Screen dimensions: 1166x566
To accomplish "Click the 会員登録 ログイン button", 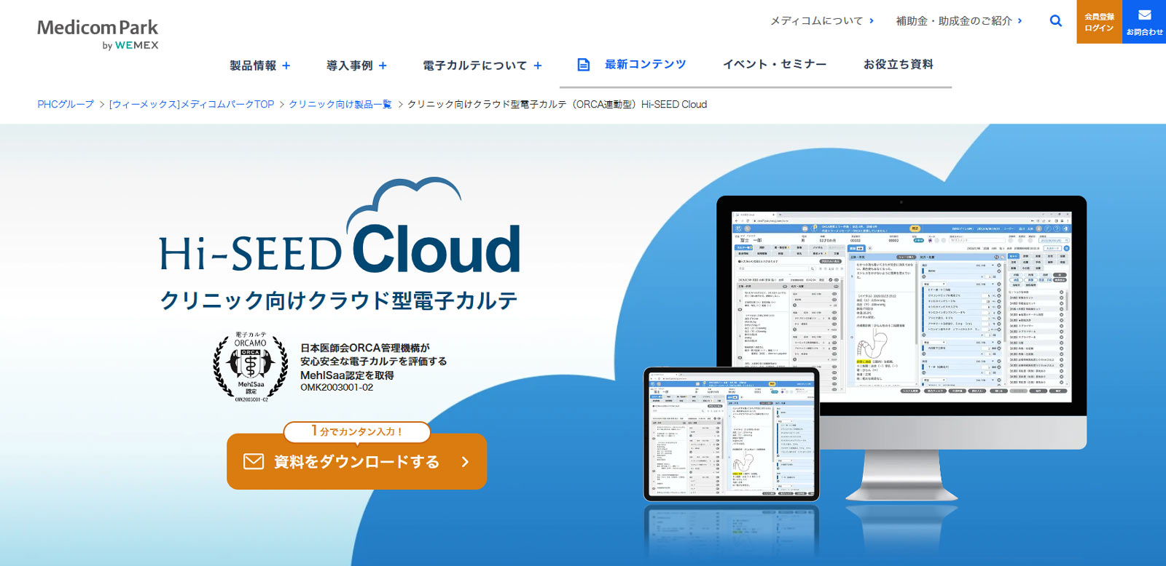I will (1099, 22).
